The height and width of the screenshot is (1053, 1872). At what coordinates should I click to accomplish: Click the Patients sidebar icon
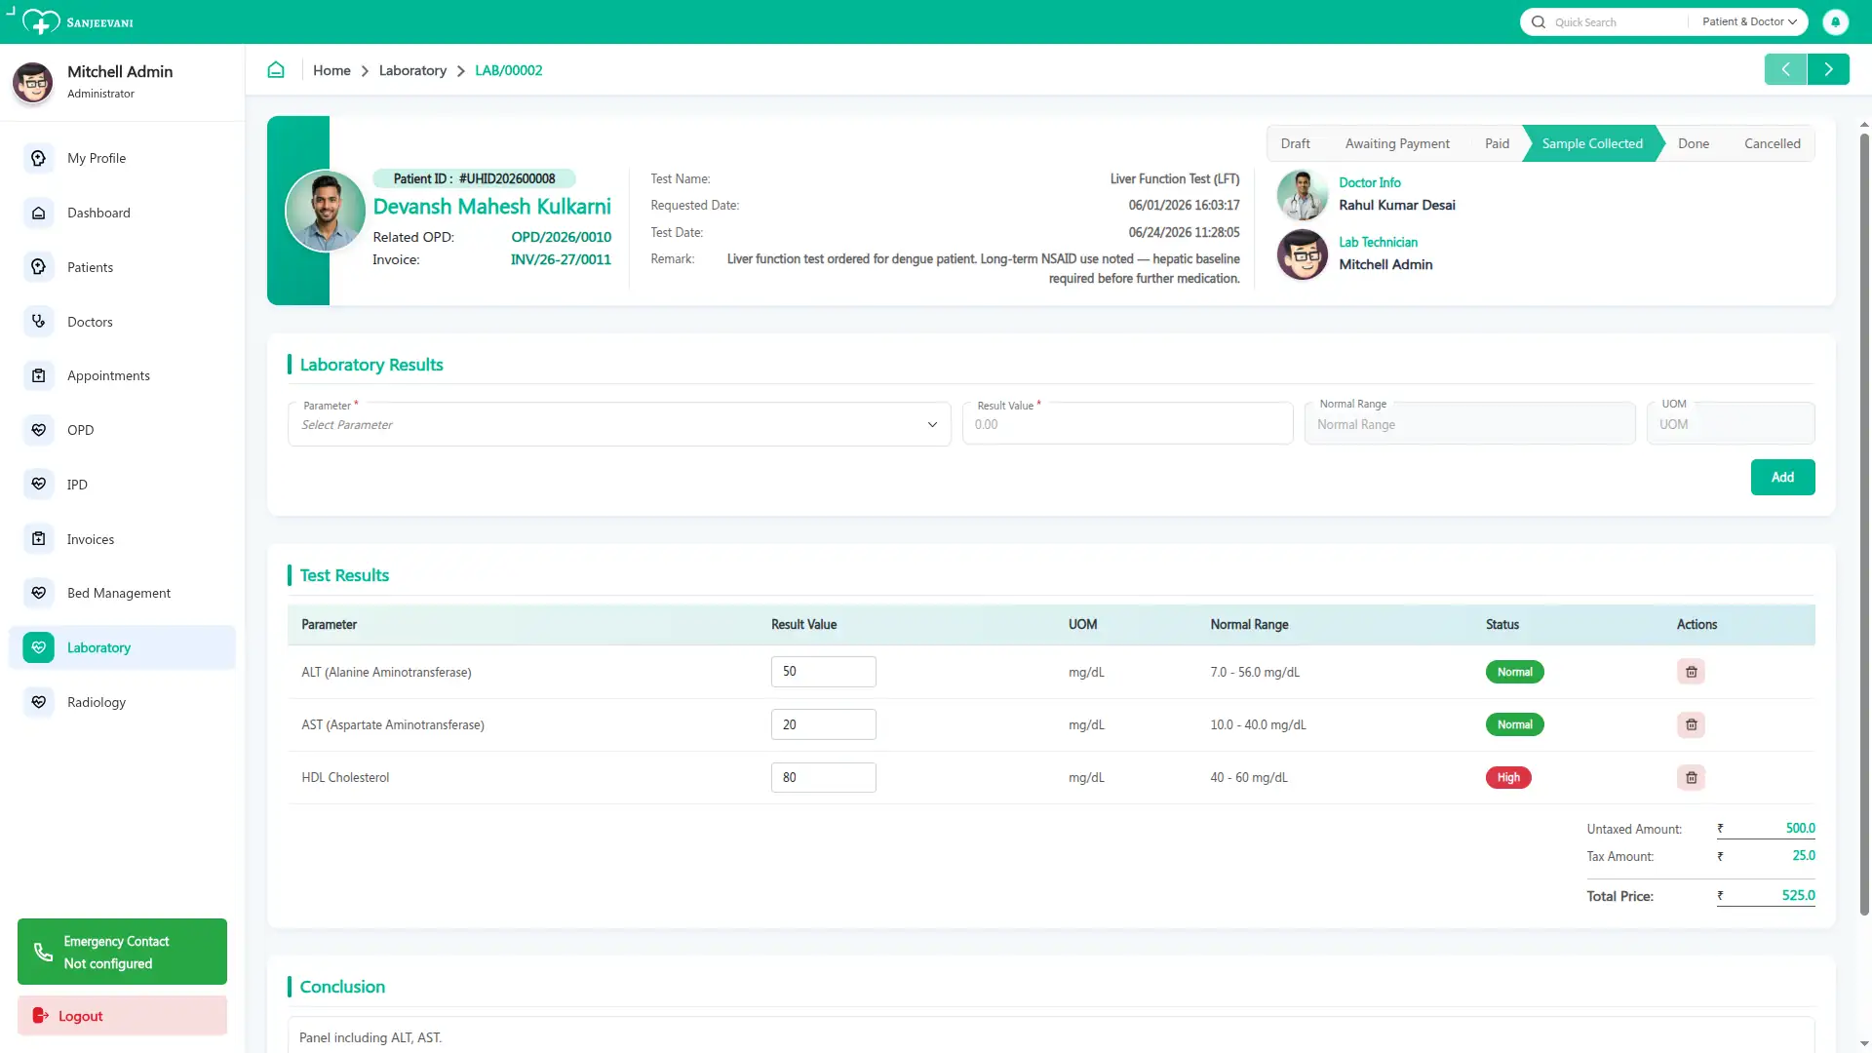[39, 267]
